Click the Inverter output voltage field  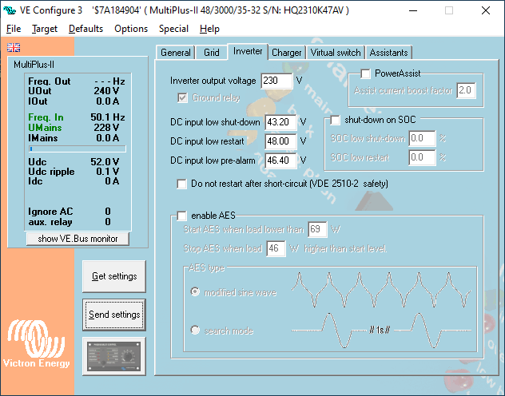[x=276, y=81]
